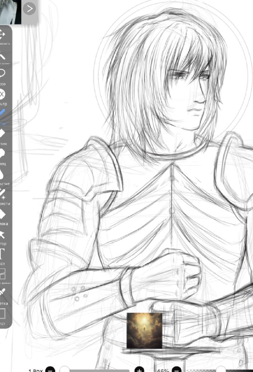Increase brush thickness with plus button
The width and height of the screenshot is (253, 372).
(139, 370)
